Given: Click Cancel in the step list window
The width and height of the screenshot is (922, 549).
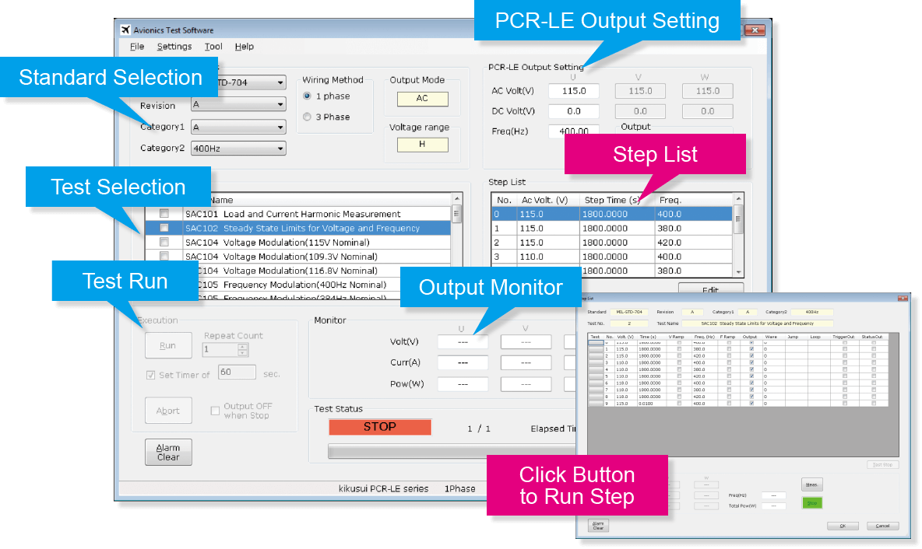Looking at the screenshot, I should tap(882, 526).
